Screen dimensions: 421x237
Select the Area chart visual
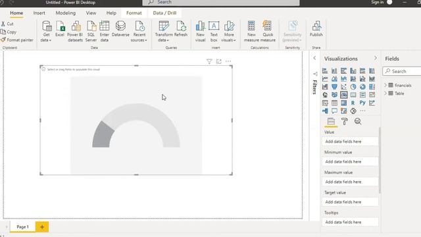[334, 79]
